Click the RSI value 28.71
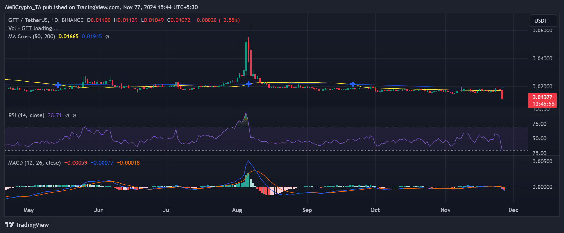 pyautogui.click(x=55, y=115)
